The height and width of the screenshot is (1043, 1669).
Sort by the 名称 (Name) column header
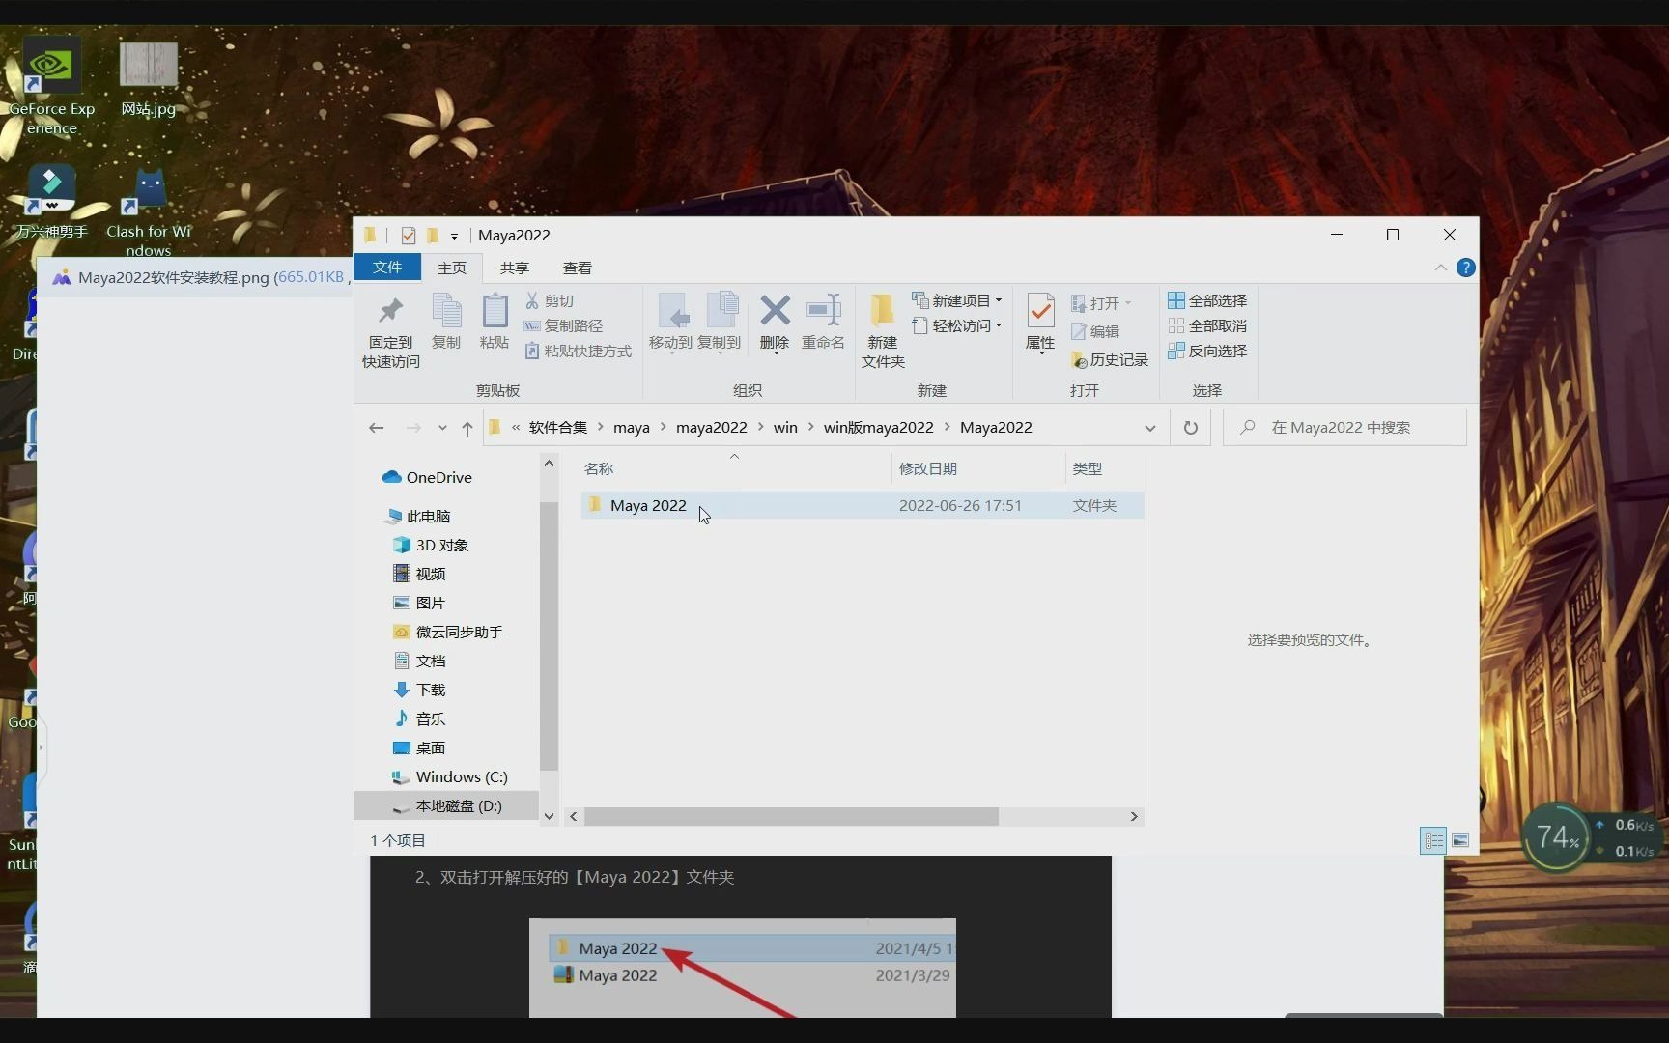(x=599, y=468)
